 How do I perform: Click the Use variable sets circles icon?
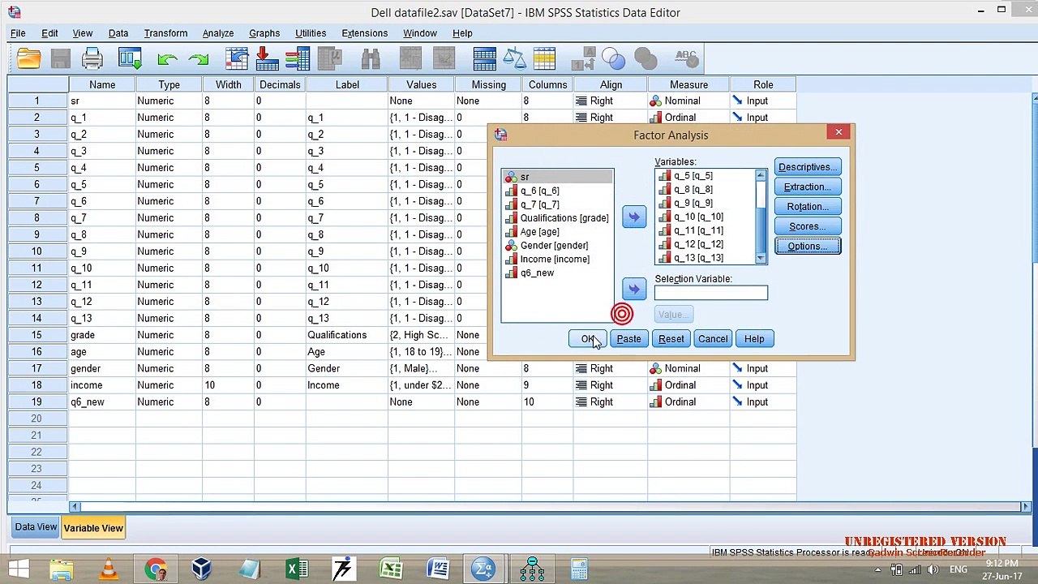[x=614, y=58]
